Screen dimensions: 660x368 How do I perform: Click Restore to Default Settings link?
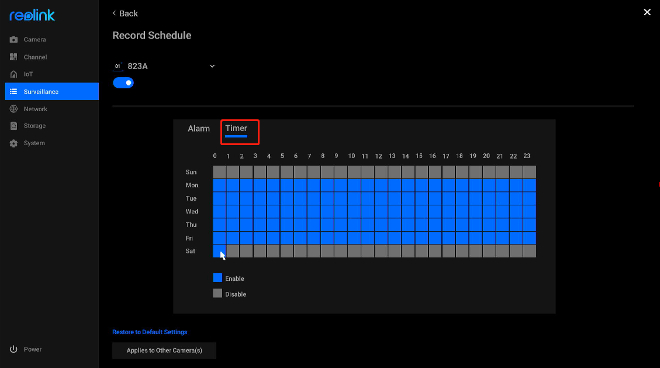(x=150, y=332)
